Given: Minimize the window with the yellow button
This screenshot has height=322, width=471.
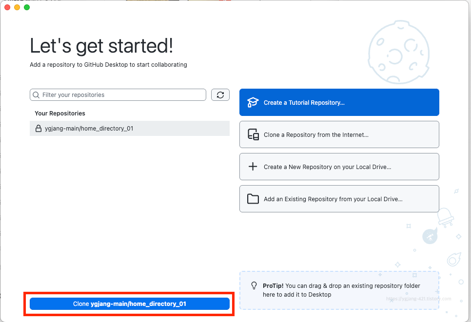Looking at the screenshot, I should coord(17,7).
